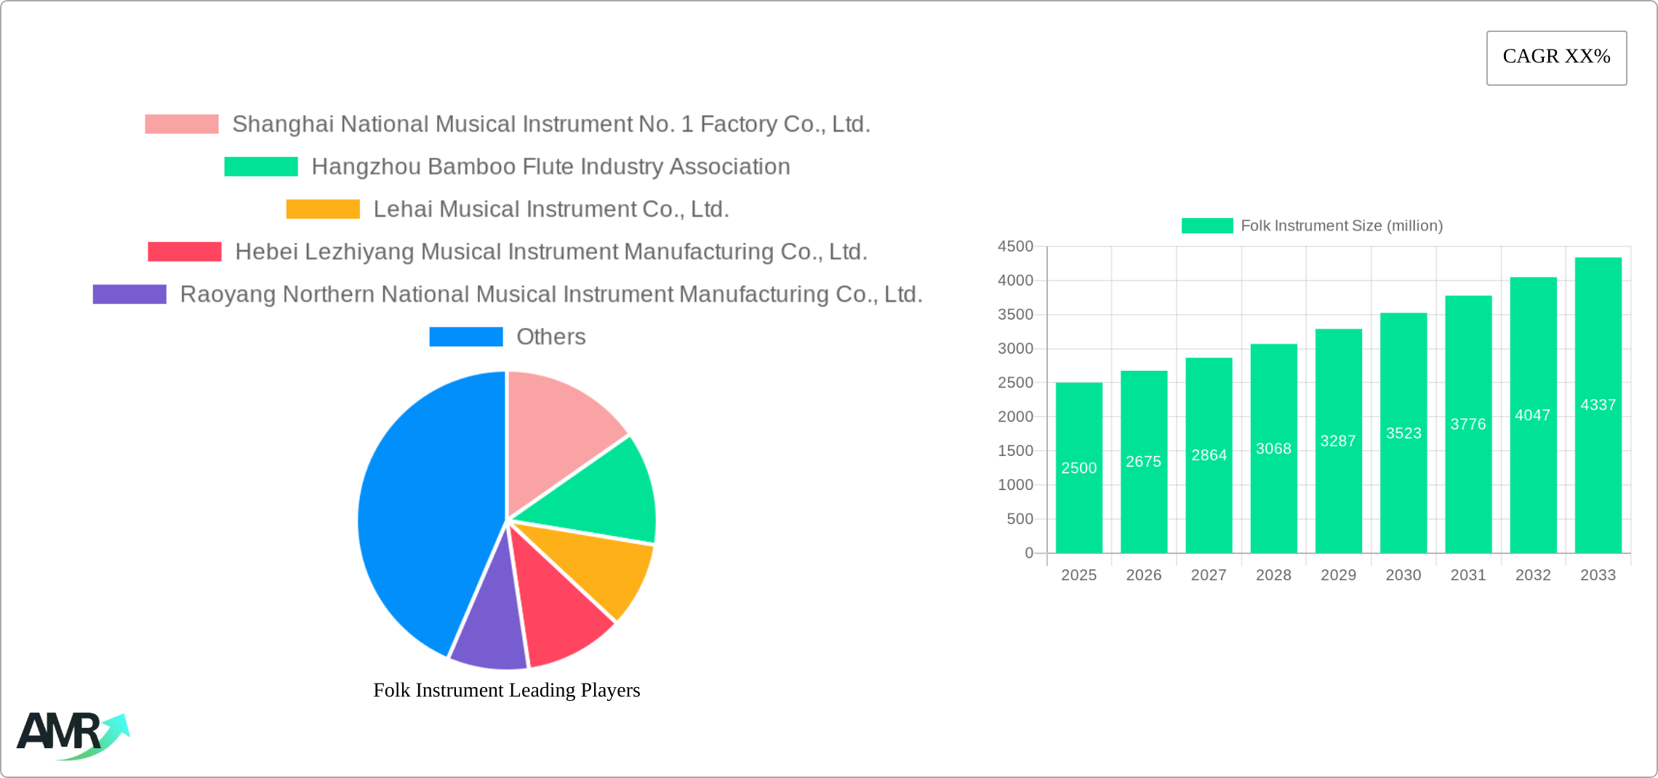Click the 2027 bar labeled 2864
The image size is (1658, 778).
pyautogui.click(x=1209, y=455)
